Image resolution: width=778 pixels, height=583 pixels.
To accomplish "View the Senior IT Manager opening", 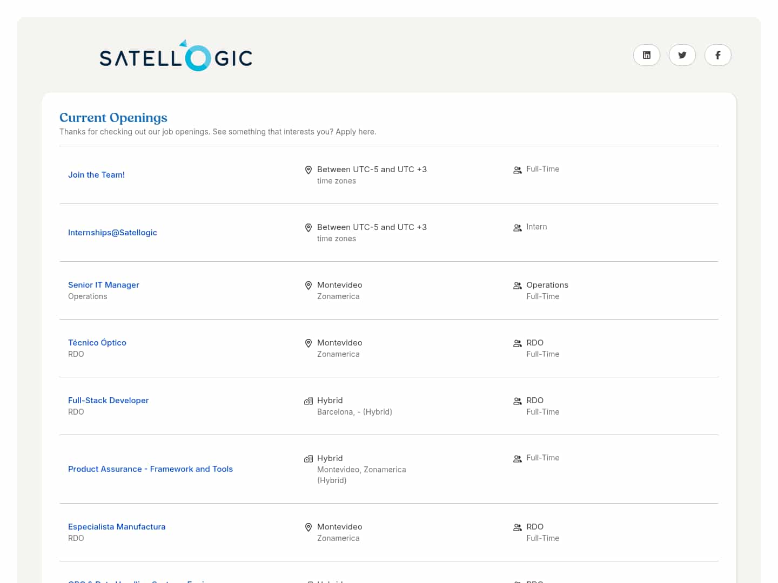I will 103,285.
